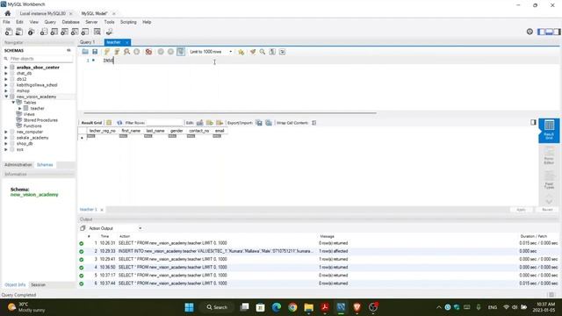Screen dimensions: 562x316
Task: Open the Windows Start menu
Action: [190, 307]
